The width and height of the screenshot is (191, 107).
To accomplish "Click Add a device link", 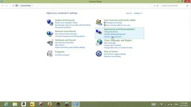I will click(60, 45).
